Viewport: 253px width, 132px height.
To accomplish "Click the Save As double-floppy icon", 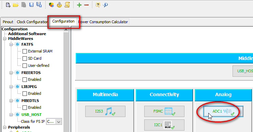I will (x=39, y=5).
